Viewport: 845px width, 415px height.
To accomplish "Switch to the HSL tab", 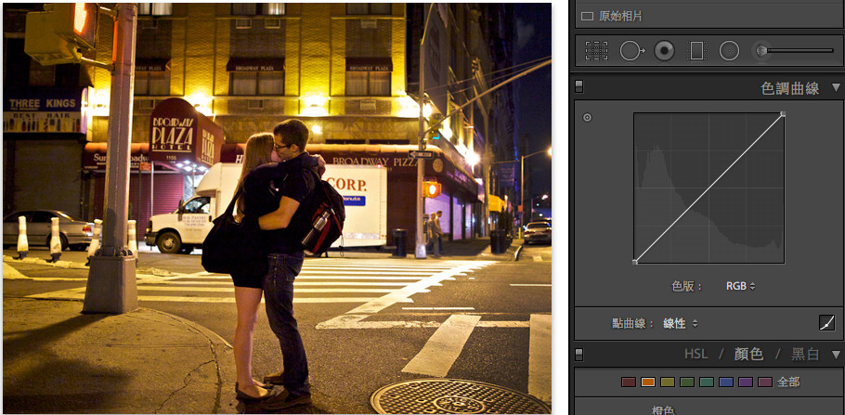I will 695,354.
